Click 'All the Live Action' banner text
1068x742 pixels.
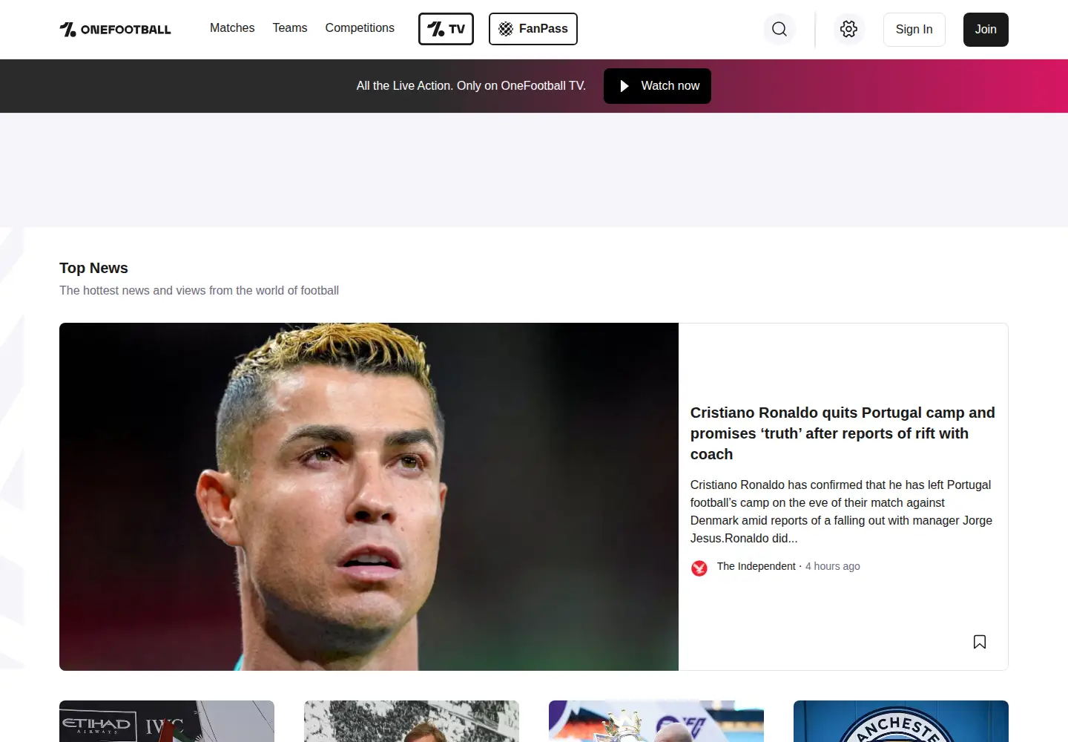pyautogui.click(x=471, y=86)
